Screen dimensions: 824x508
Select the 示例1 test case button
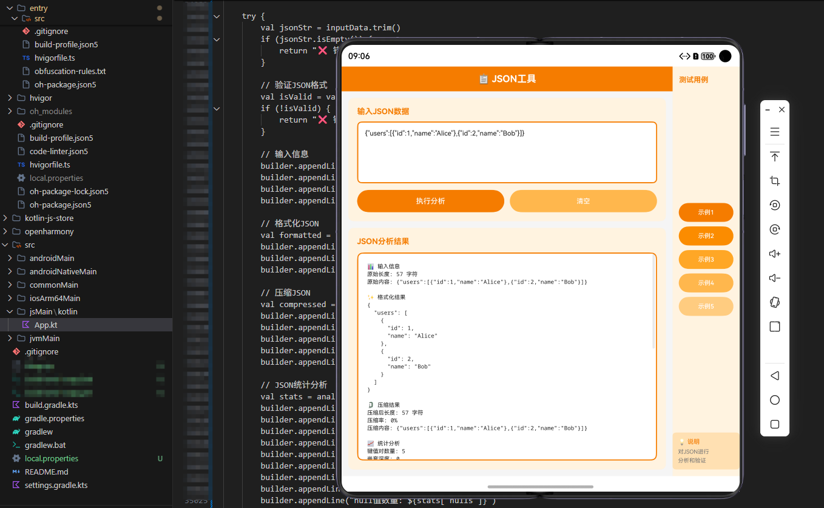(706, 212)
